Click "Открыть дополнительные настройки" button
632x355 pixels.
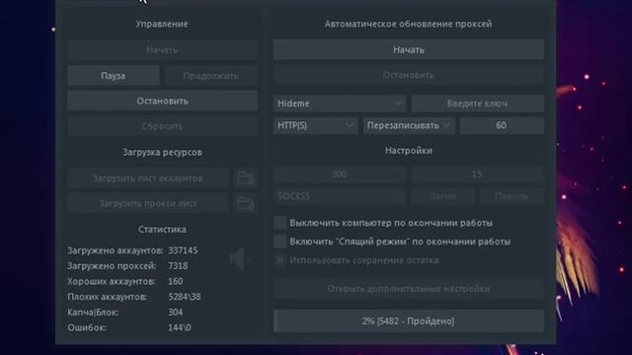pos(408,289)
